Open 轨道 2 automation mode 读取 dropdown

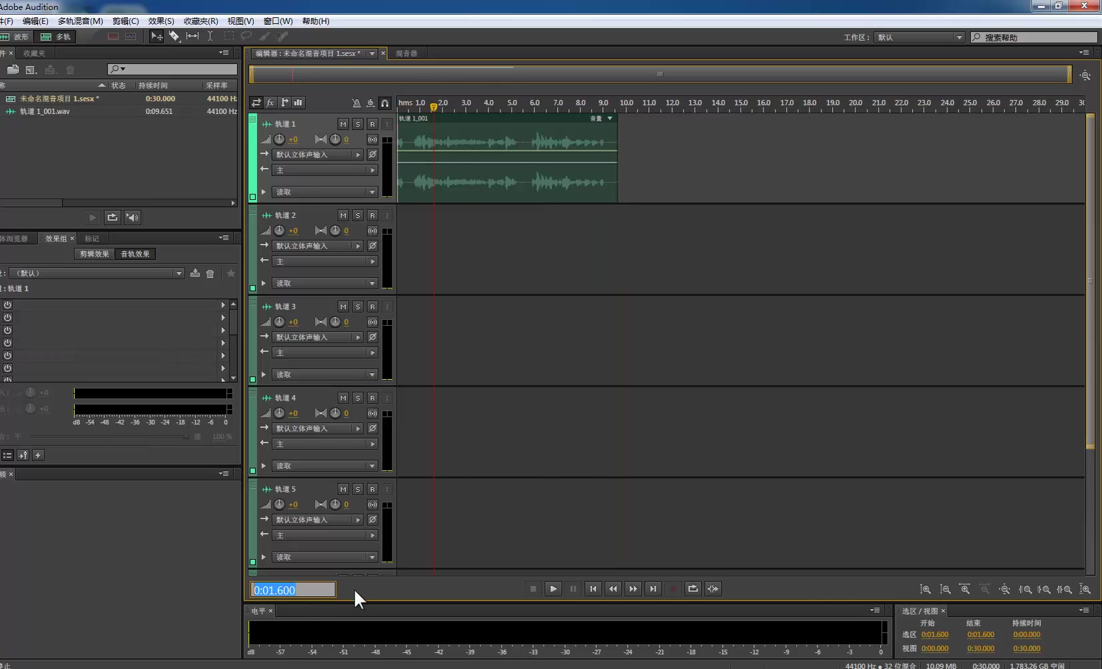click(x=325, y=283)
